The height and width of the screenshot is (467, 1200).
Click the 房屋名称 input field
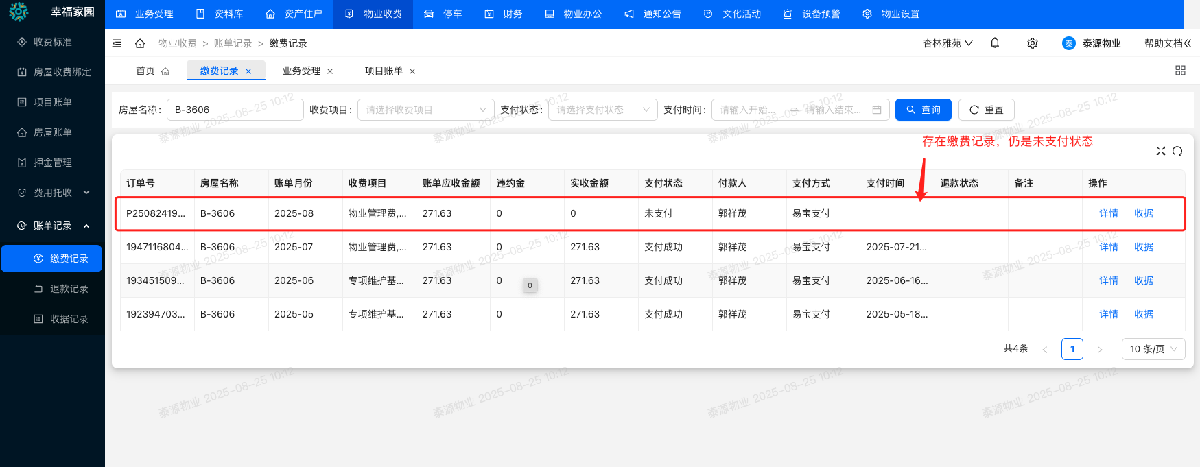click(x=235, y=110)
